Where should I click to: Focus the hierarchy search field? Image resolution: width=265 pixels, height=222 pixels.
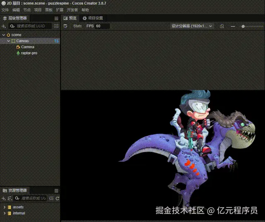(34, 26)
